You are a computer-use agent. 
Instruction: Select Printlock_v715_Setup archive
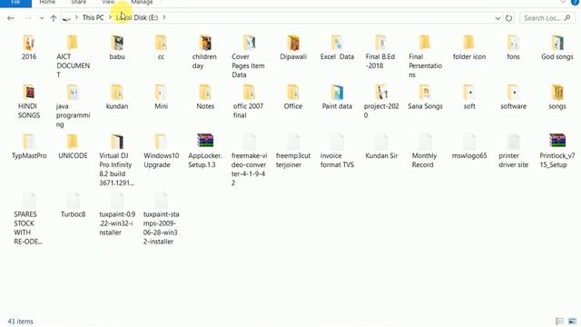click(x=556, y=152)
